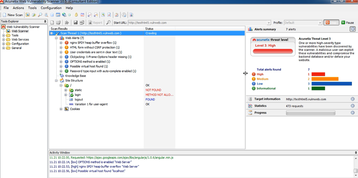Screen dimensions: 358x178
Task: Open Authentication Tester padlock icon
Action: pyautogui.click(x=76, y=15)
